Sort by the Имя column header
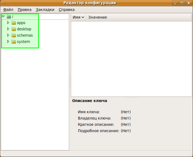 (x=78, y=17)
